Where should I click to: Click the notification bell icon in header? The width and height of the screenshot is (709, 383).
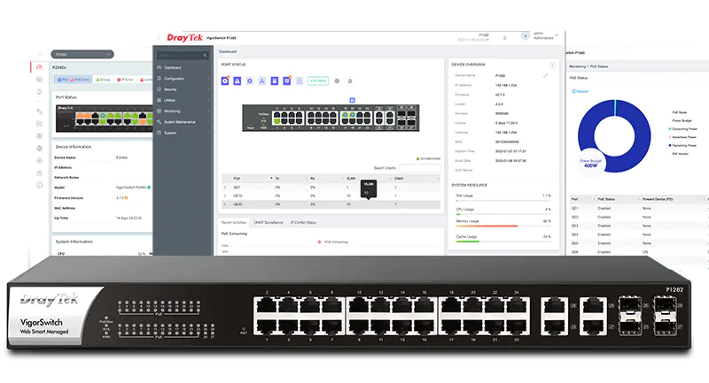pos(504,38)
